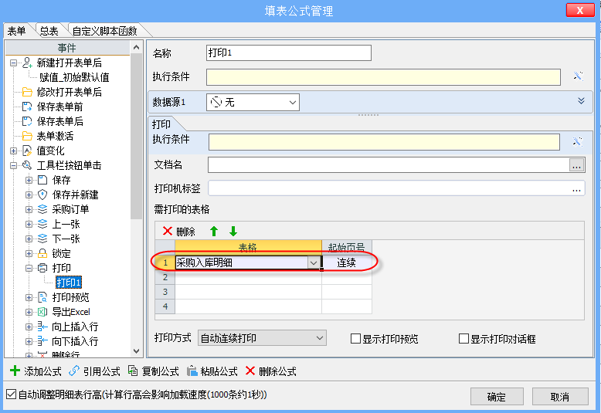Click the event tree scroll-down arrow
Viewport: 601px width, 413px height.
[x=136, y=351]
